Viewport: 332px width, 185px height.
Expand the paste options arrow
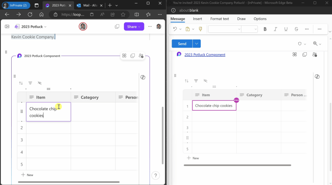point(193,29)
